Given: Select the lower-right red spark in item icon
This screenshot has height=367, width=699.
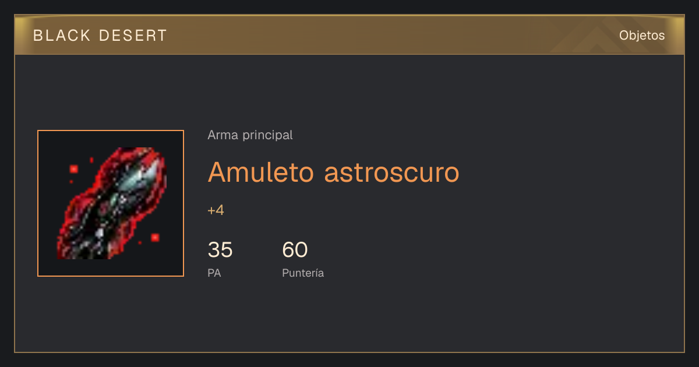Looking at the screenshot, I should point(155,237).
